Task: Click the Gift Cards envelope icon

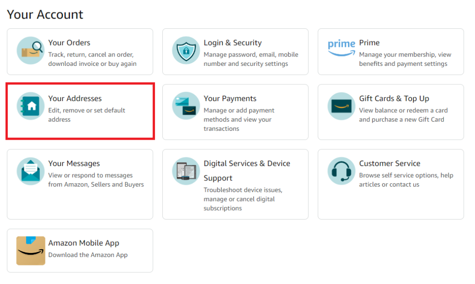Action: click(x=341, y=106)
